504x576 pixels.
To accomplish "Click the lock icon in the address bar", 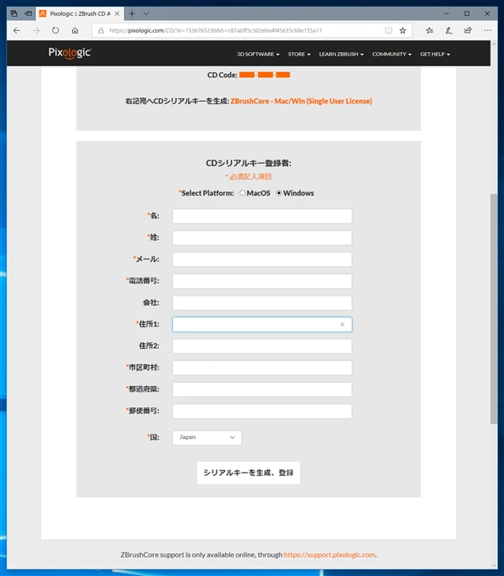I will (101, 30).
